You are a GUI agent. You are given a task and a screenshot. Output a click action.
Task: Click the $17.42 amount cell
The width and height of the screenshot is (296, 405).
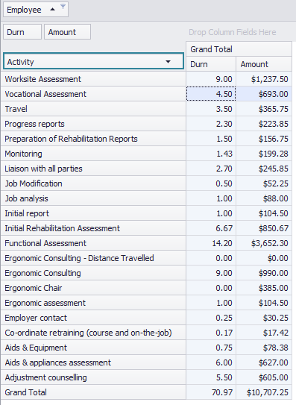pos(264,333)
